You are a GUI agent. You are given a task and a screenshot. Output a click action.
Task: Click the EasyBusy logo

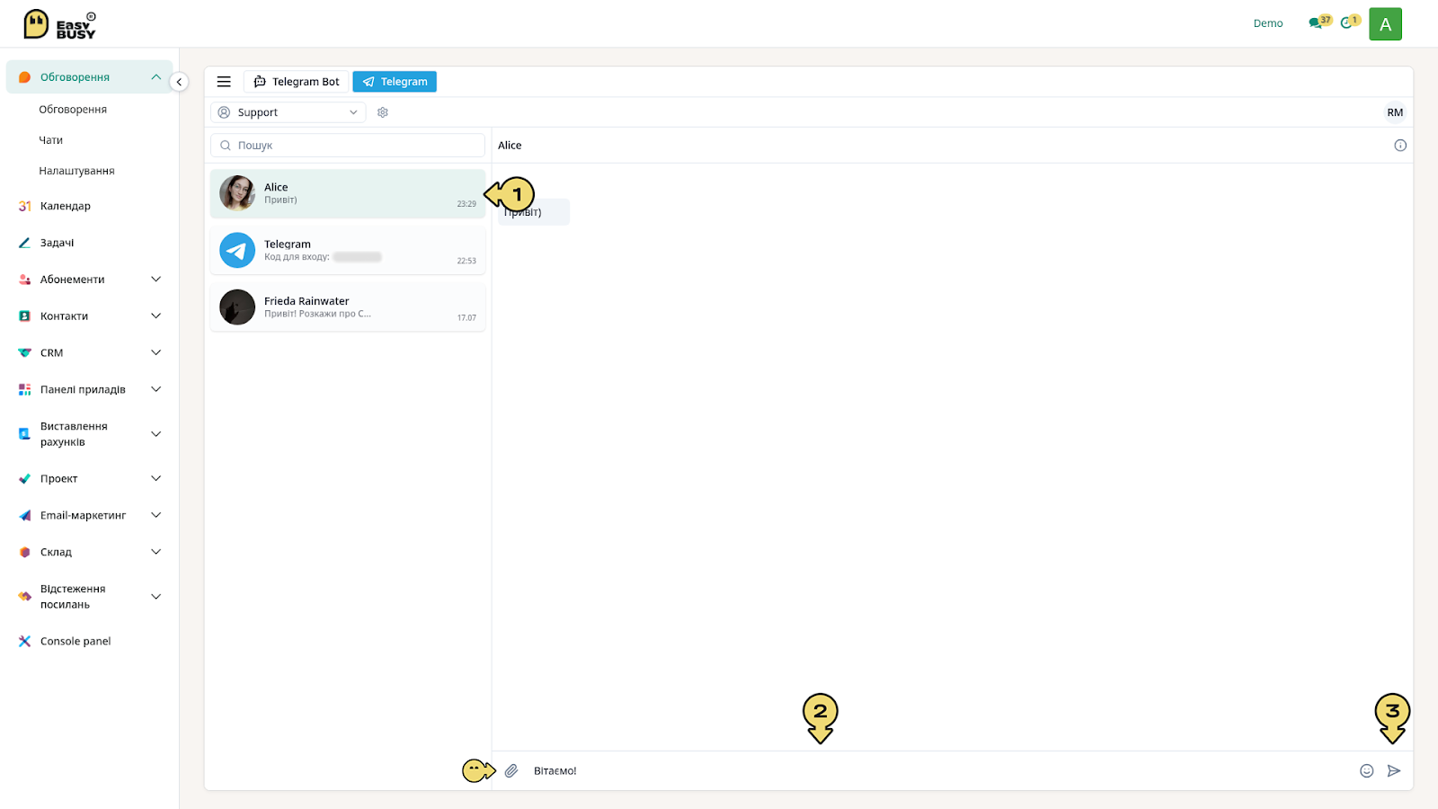[x=59, y=24]
